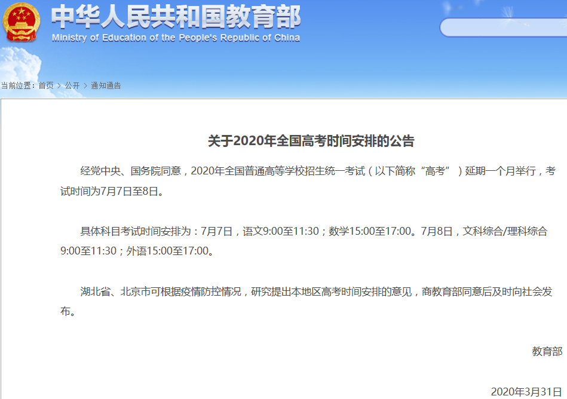The height and width of the screenshot is (399, 567).
Task: Click the 教育部 signature at the right
Action: (547, 351)
